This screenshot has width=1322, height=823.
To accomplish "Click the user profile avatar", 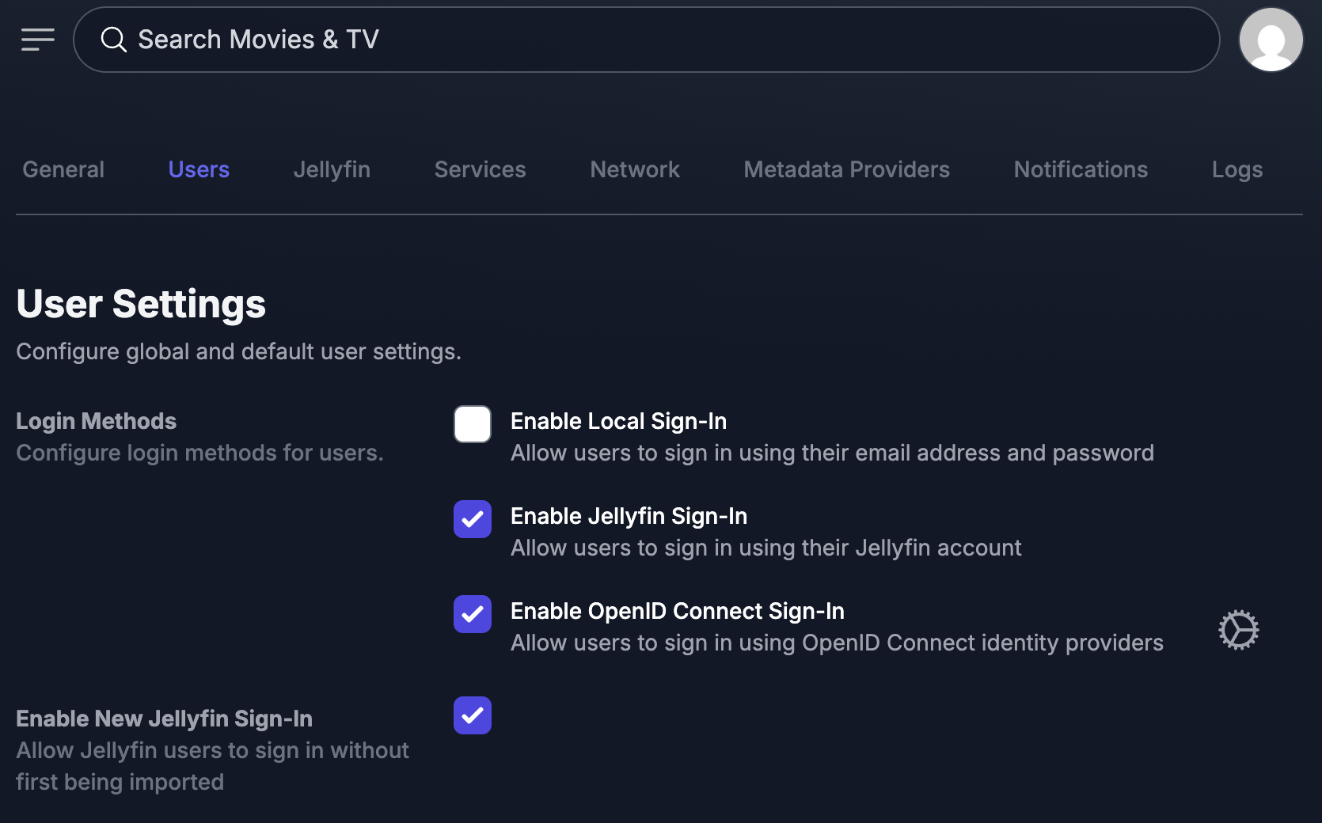I will pos(1270,39).
